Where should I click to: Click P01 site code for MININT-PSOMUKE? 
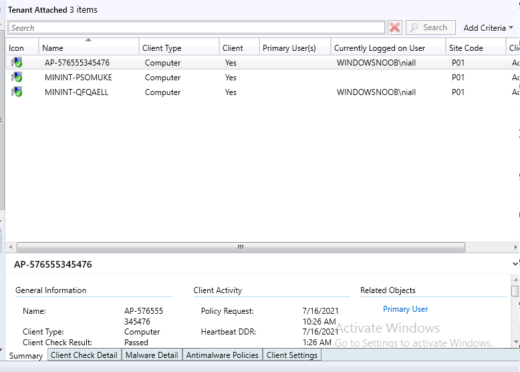coord(458,78)
